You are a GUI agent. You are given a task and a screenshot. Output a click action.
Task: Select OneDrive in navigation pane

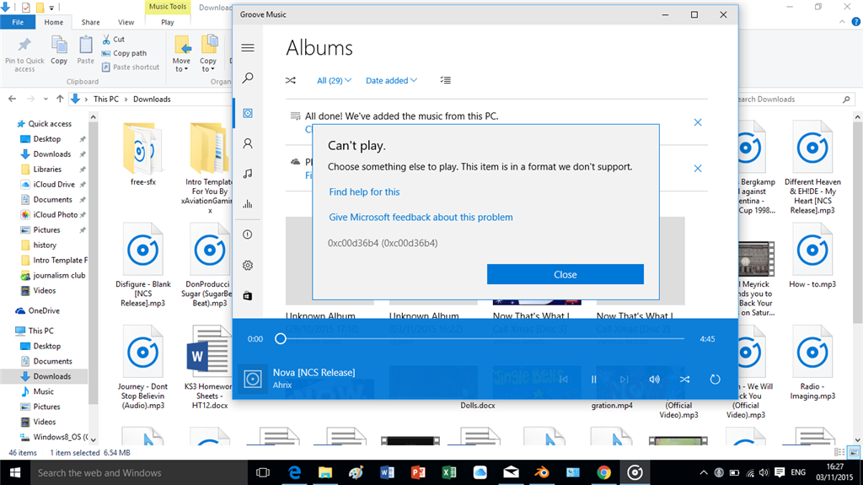[x=38, y=311]
